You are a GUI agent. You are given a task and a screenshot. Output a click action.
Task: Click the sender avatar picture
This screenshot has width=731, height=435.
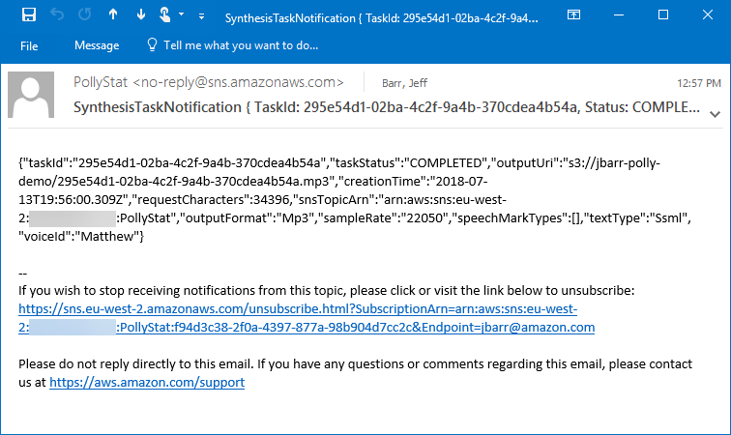[x=32, y=95]
